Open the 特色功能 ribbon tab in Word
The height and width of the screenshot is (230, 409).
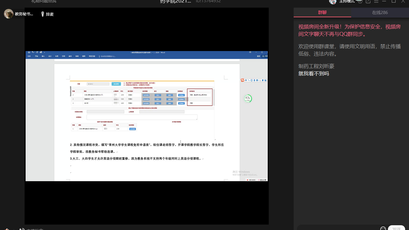(92, 56)
